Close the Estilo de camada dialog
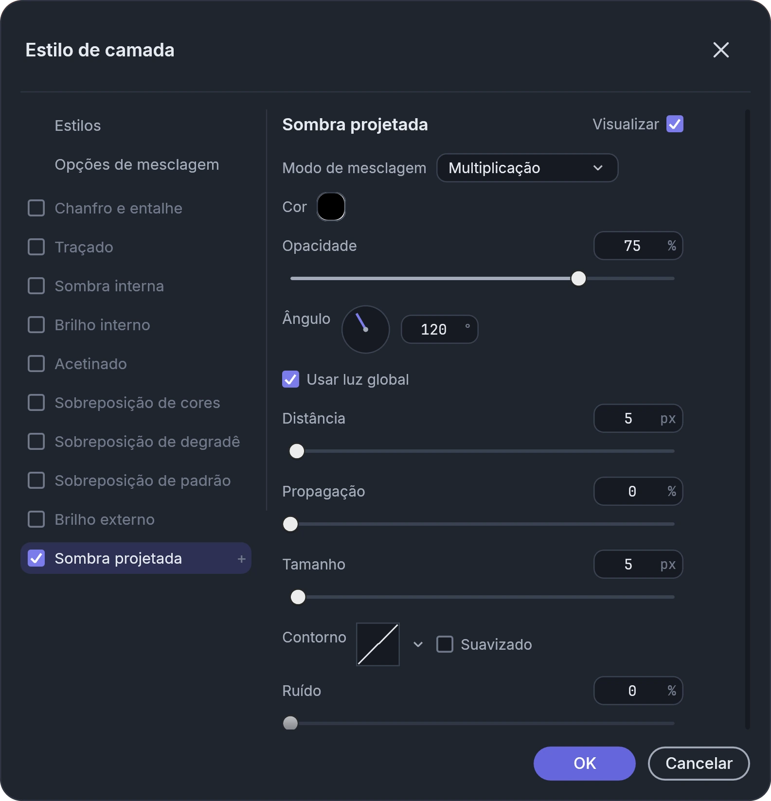Viewport: 771px width, 801px height. click(x=721, y=50)
